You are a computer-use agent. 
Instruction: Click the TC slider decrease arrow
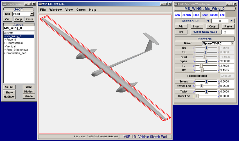pos(194,66)
